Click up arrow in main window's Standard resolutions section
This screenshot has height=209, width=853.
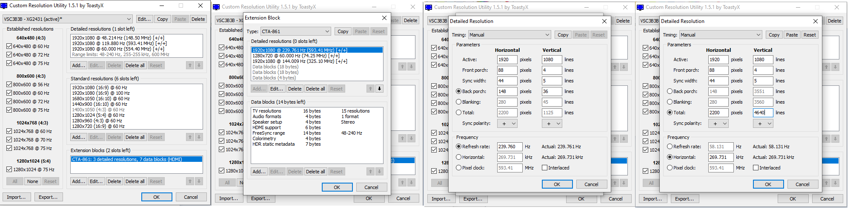coord(190,137)
